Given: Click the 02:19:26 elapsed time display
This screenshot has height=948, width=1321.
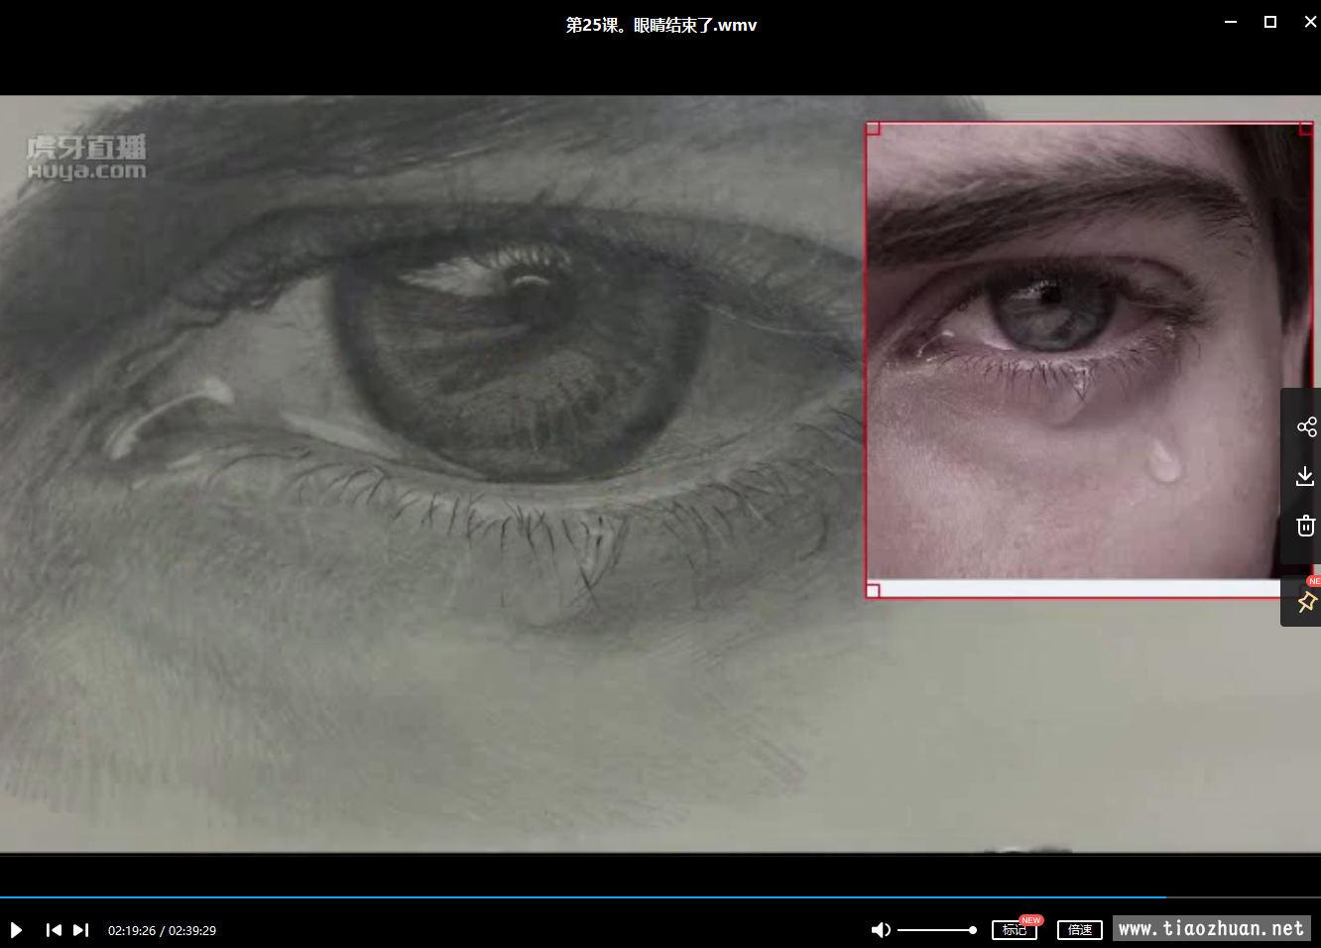Looking at the screenshot, I should coord(131,930).
